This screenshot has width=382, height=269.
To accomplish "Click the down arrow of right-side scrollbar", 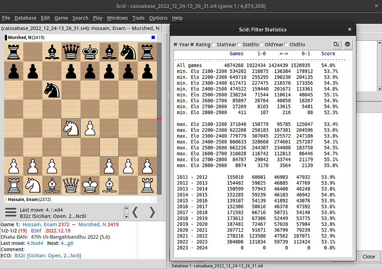I will click(x=380, y=89).
